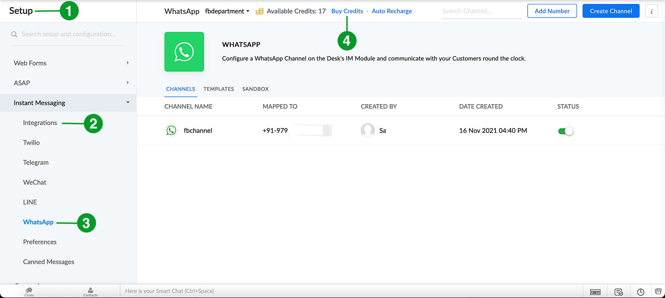665x298 pixels.
Task: Switch to the Sandbox tab
Action: 255,89
